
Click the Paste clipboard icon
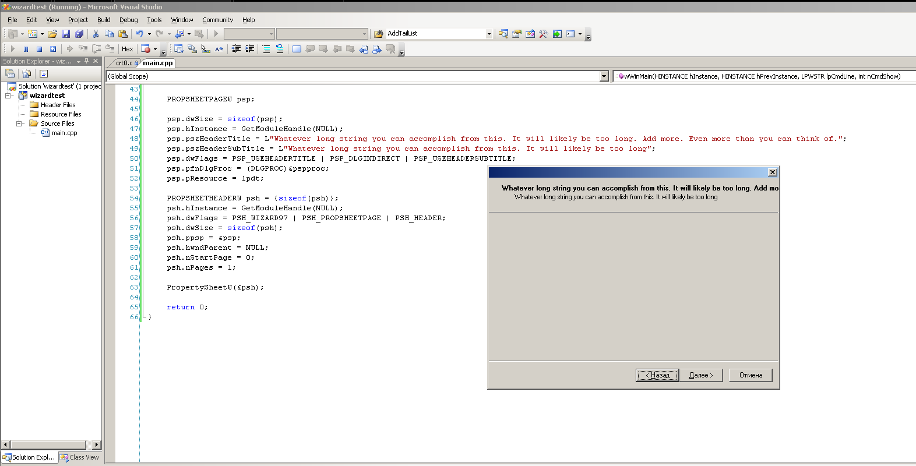(x=122, y=34)
